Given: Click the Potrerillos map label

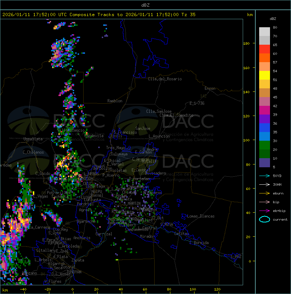Looking at the screenshot, I should tap(58, 193).
